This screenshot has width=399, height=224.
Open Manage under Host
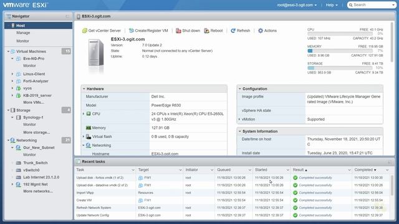coord(23,33)
